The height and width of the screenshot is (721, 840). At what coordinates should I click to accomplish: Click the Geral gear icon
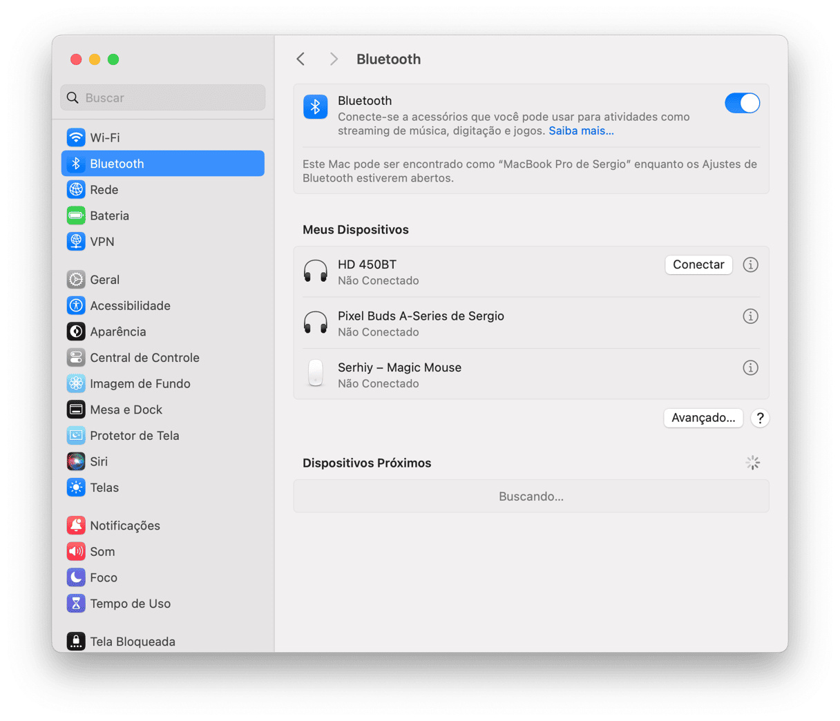(76, 280)
